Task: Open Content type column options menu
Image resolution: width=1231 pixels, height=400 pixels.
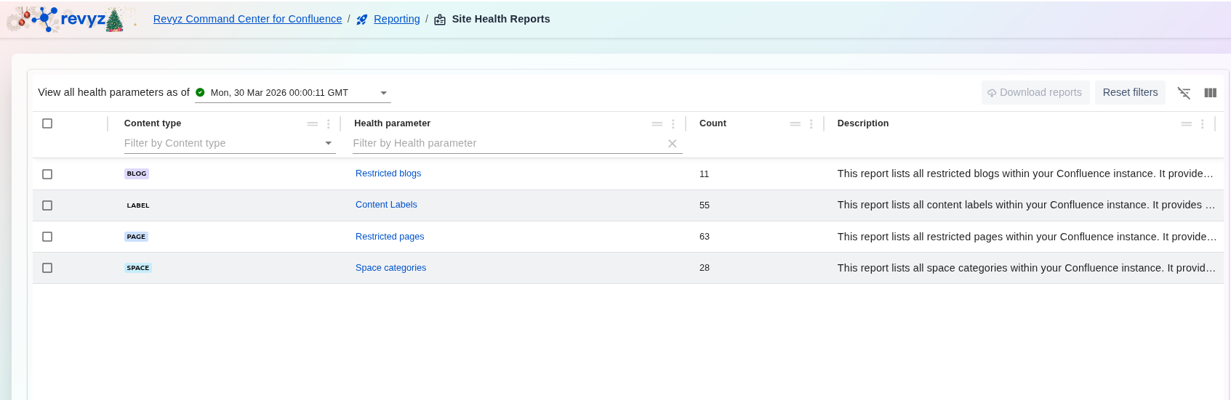Action: pos(329,124)
